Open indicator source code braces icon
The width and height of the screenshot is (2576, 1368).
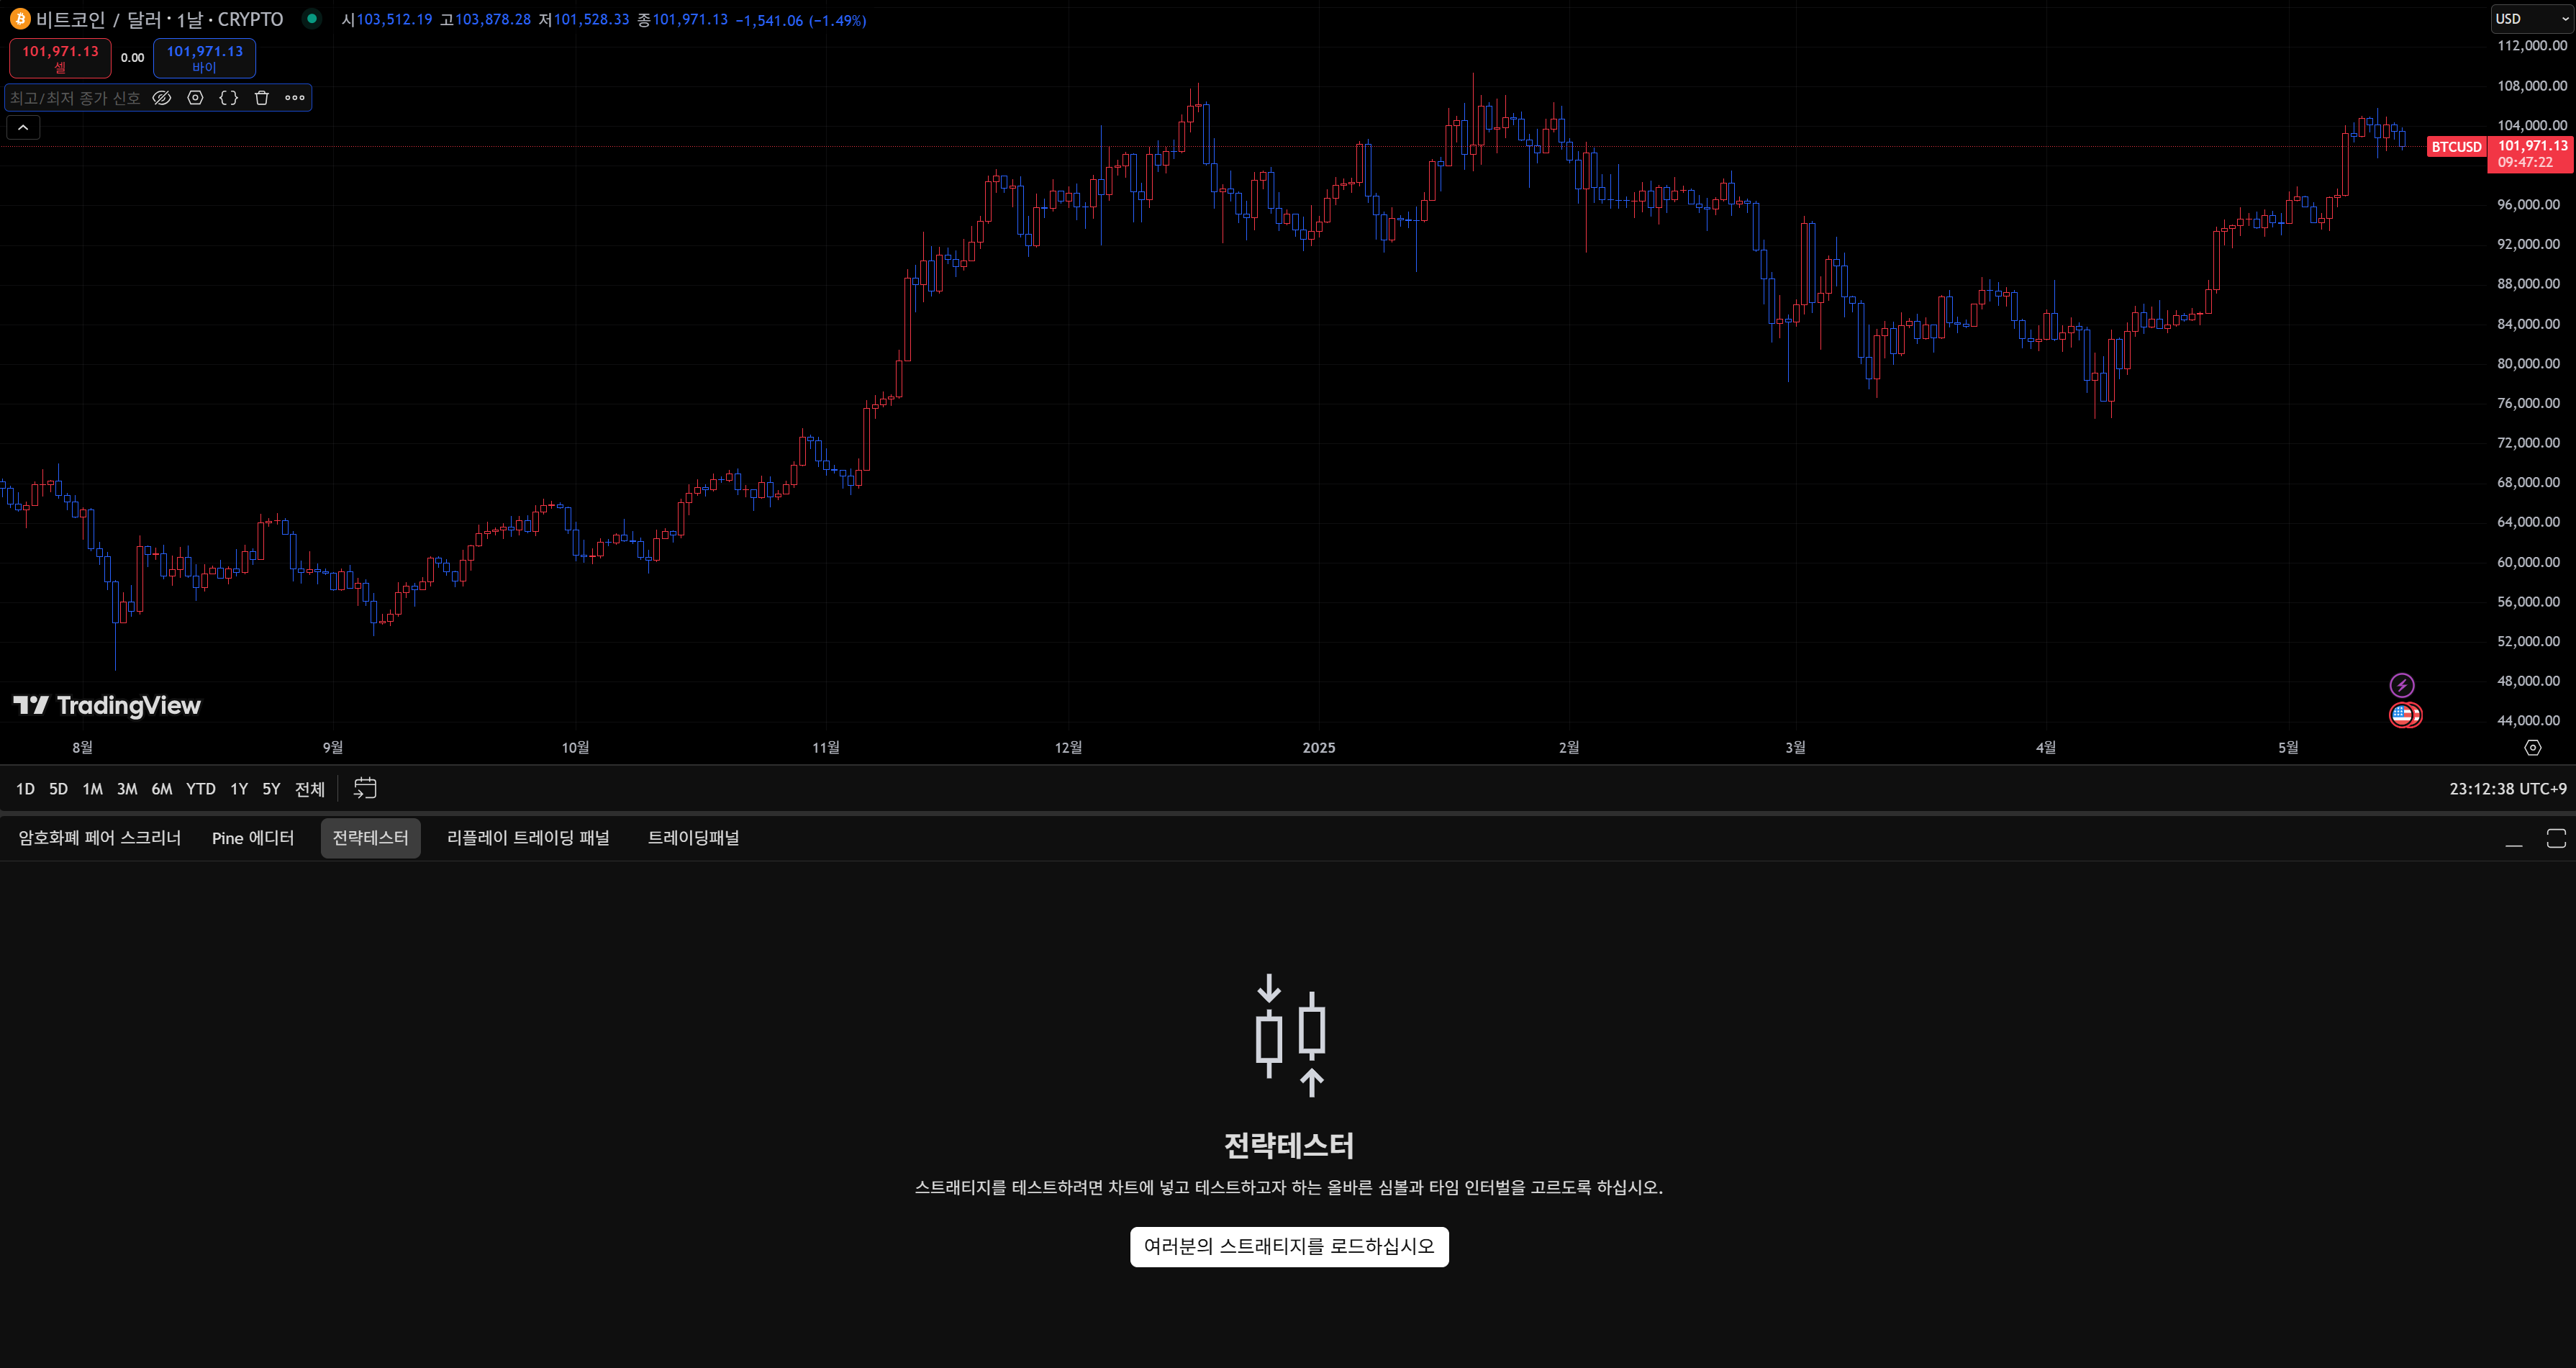pyautogui.click(x=229, y=98)
